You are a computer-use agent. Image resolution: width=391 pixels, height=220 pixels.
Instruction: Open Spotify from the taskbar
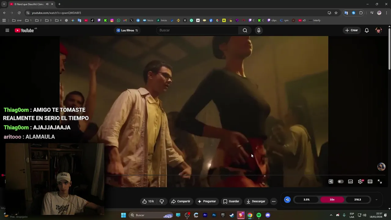(x=259, y=215)
